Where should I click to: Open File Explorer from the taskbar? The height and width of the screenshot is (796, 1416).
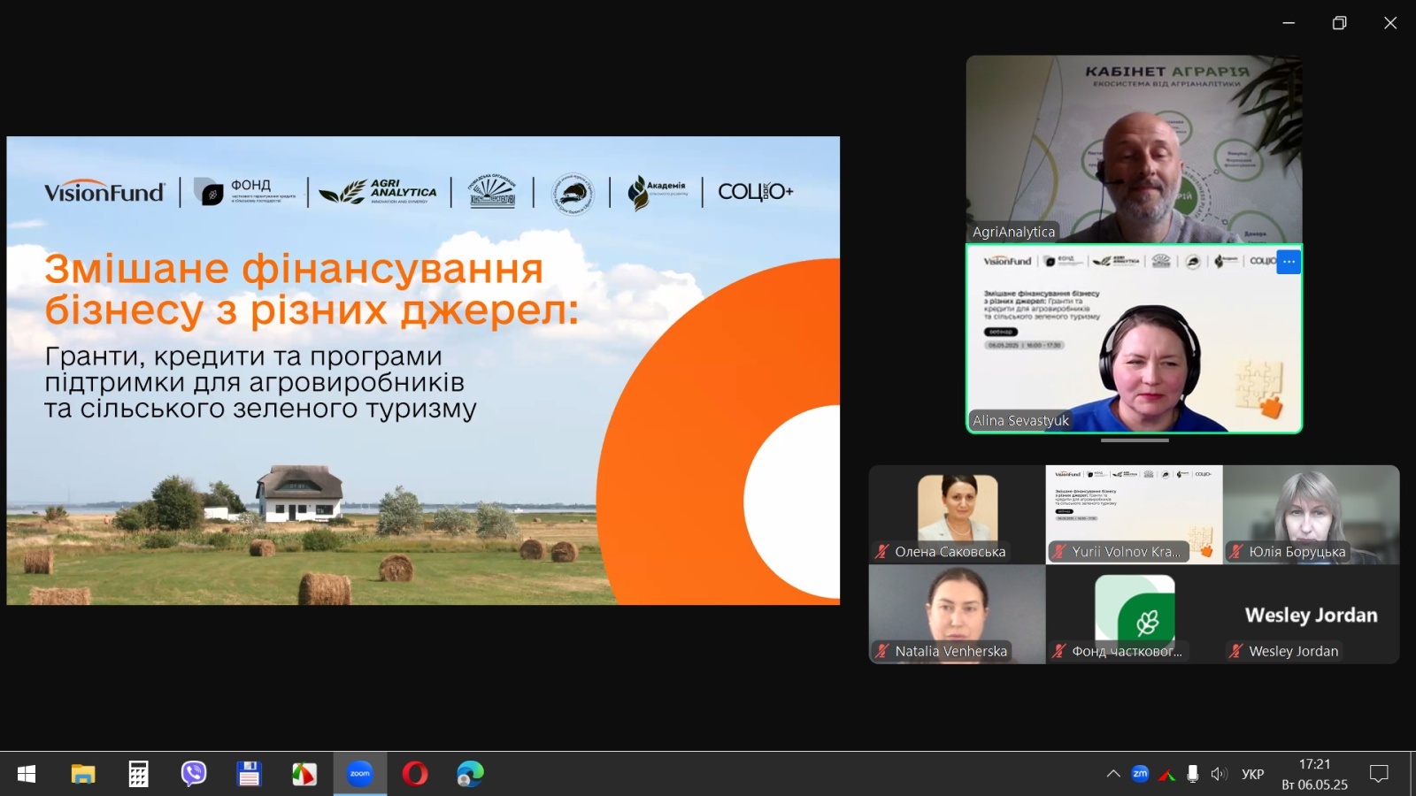[x=83, y=774]
